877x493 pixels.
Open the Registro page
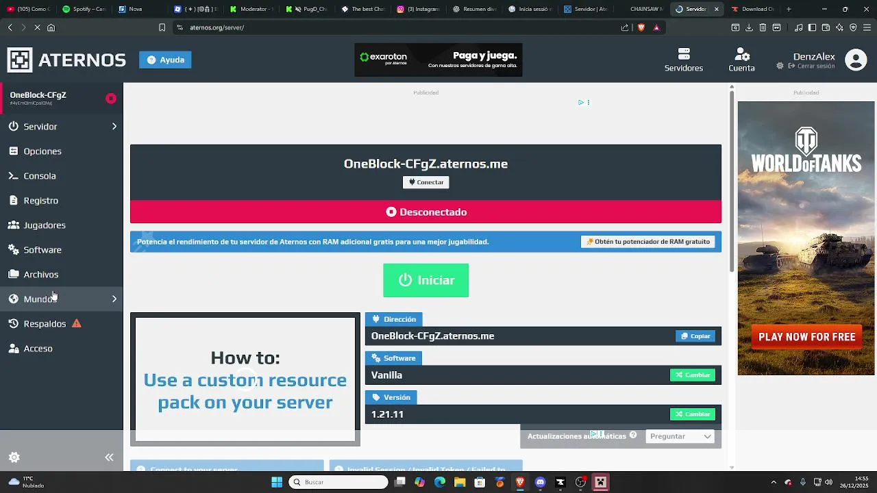[x=40, y=201]
